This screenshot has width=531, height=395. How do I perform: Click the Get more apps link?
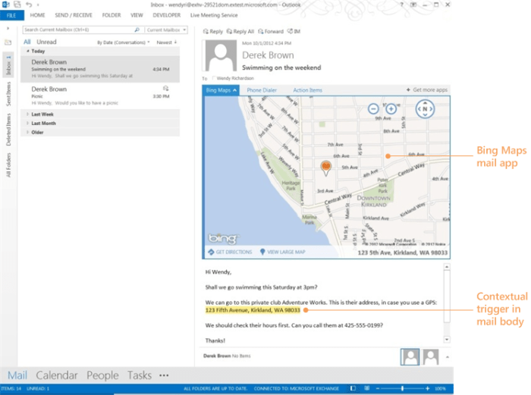click(x=427, y=90)
